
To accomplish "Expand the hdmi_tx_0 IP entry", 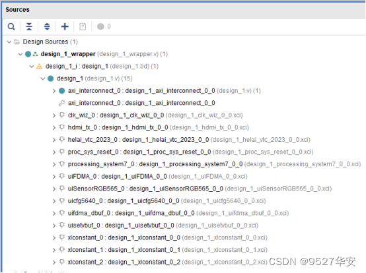I will pos(54,128).
